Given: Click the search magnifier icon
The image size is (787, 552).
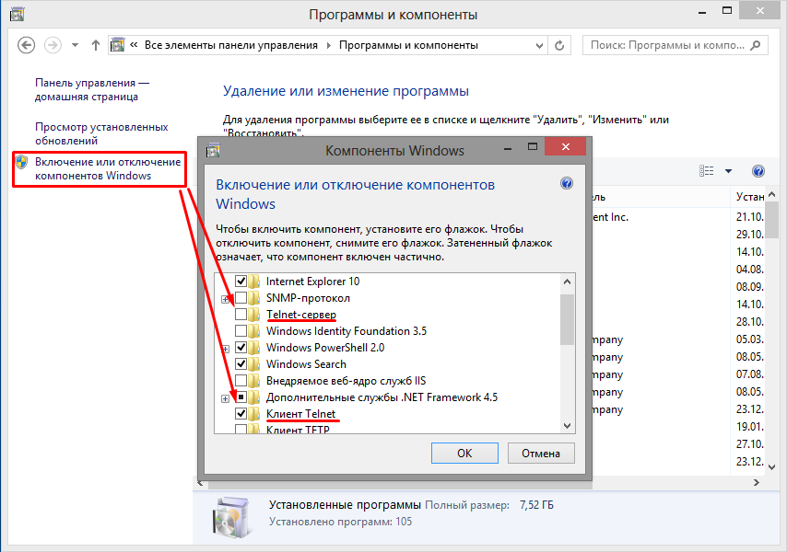Looking at the screenshot, I should coord(758,45).
